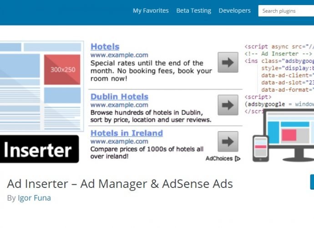Click the arrow button beside Dublin Hotels
The width and height of the screenshot is (314, 228).
228,105
